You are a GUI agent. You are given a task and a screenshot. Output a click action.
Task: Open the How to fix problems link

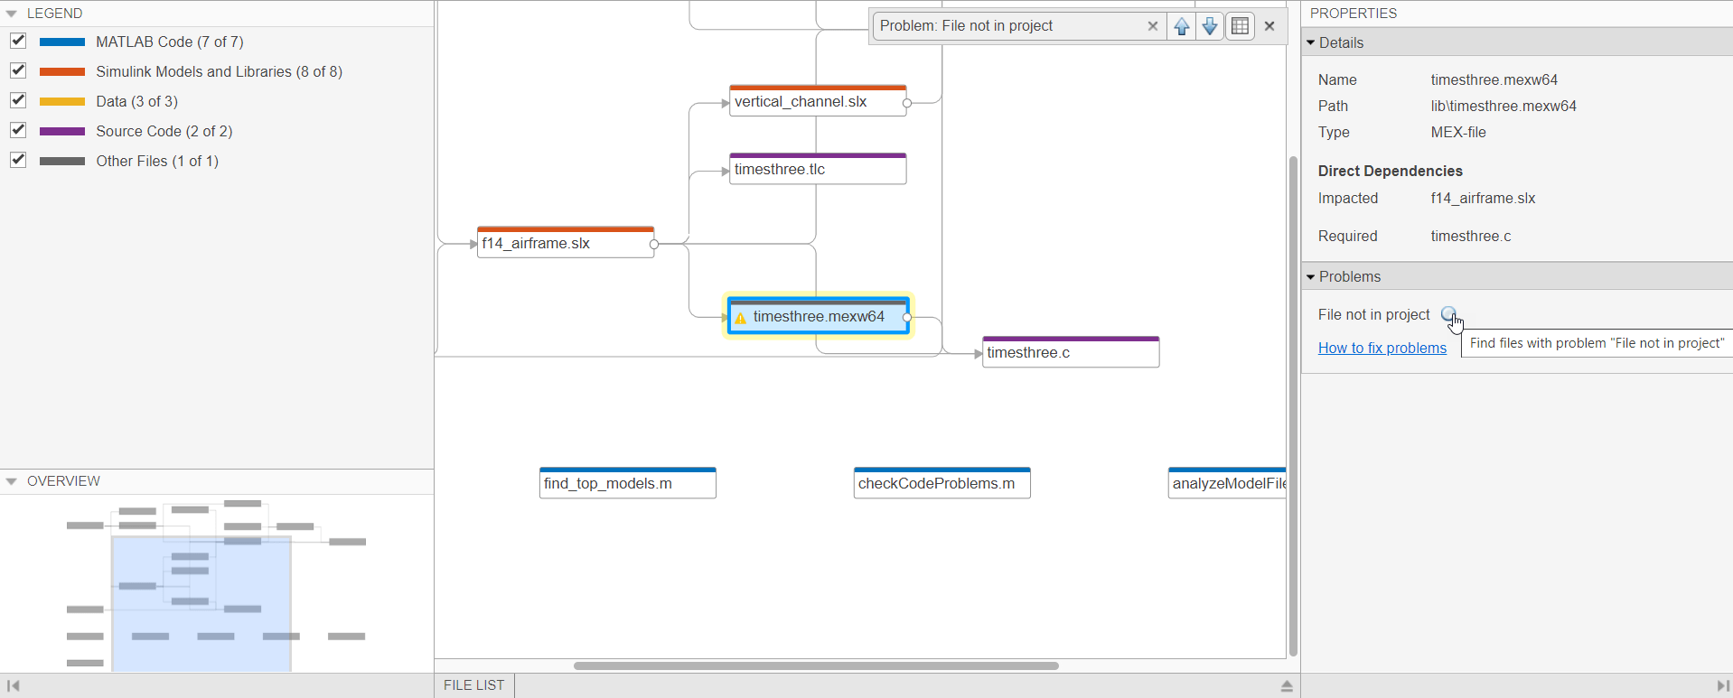pyautogui.click(x=1382, y=348)
